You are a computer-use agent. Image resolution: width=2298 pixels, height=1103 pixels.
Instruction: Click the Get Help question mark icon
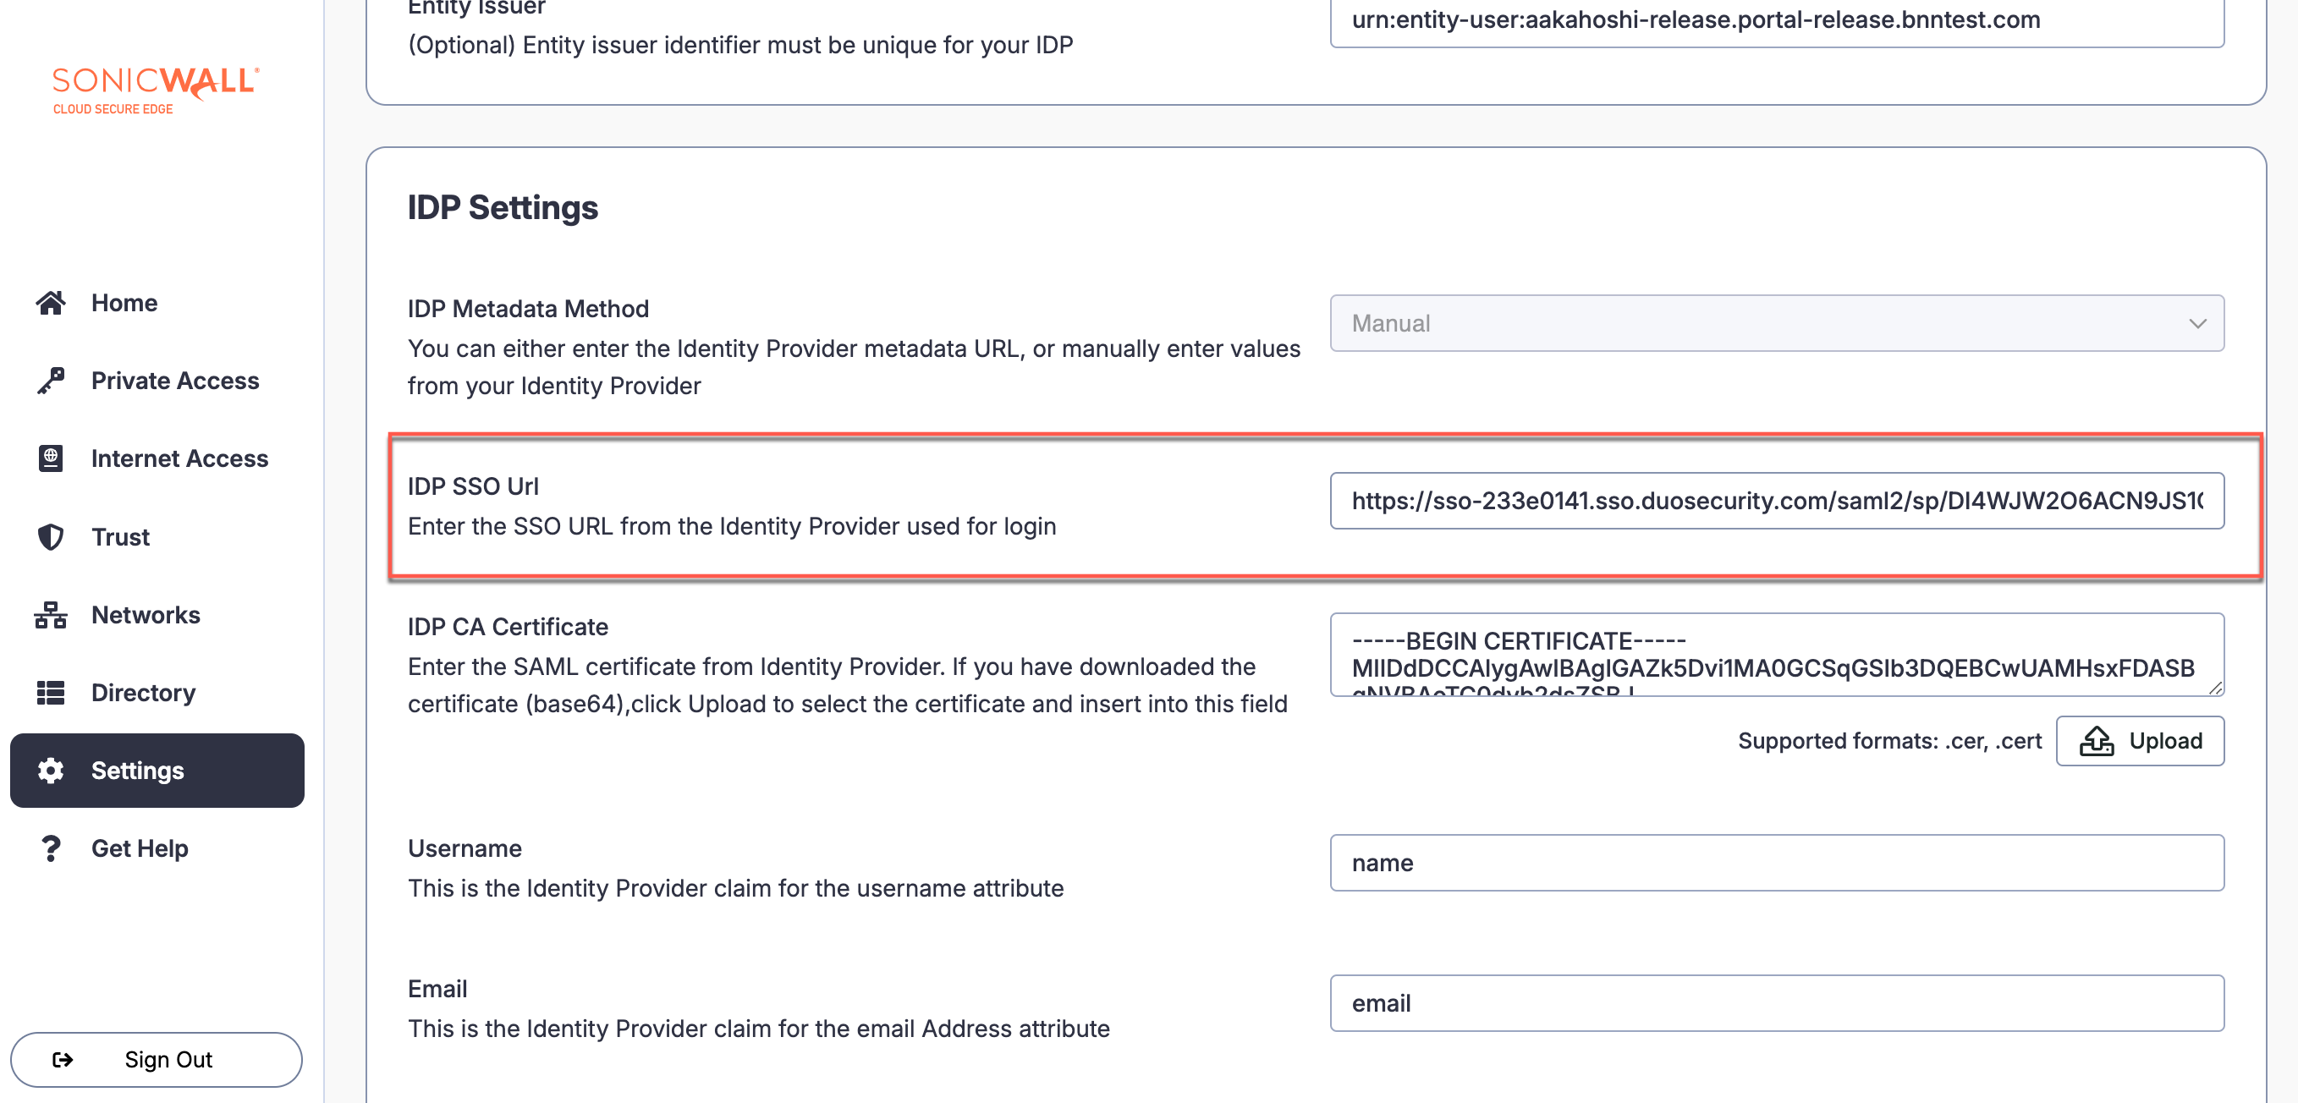pos(51,848)
